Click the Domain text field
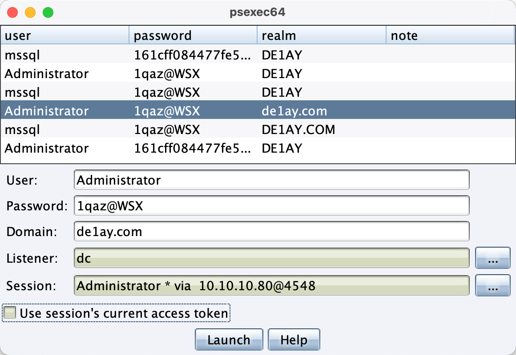Viewport: 516px width, 355px height. 271,232
